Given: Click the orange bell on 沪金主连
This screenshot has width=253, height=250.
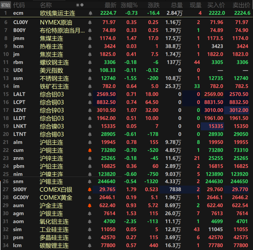Looking at the screenshot, I should coord(90,206).
